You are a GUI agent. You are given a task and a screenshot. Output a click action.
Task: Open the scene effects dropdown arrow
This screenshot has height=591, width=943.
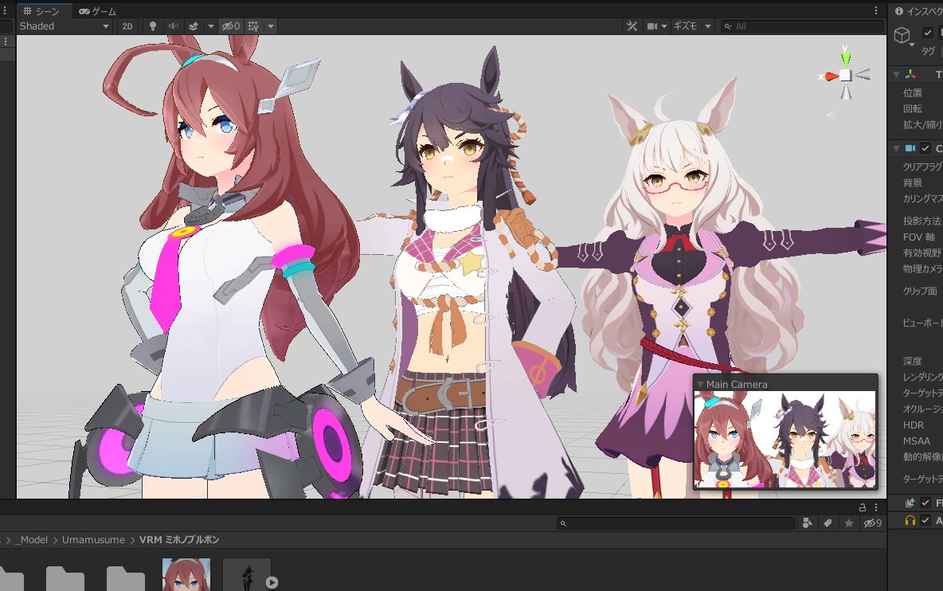click(210, 25)
